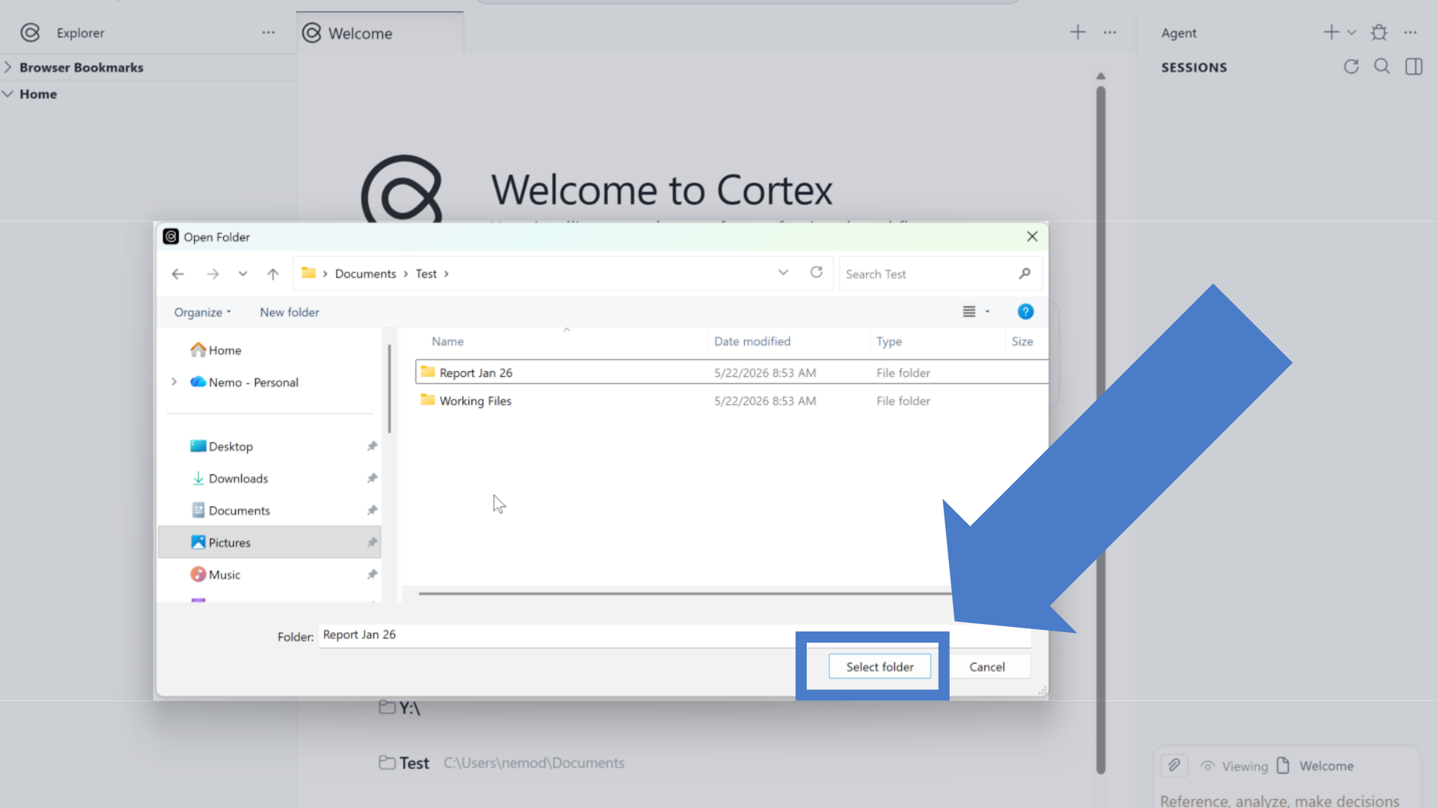
Task: Toggle Viewing eye icon in Agent
Action: pos(1208,766)
